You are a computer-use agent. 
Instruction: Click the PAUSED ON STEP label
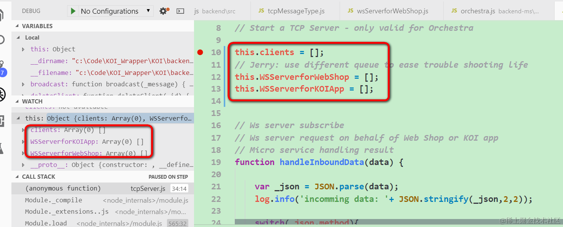[168, 177]
